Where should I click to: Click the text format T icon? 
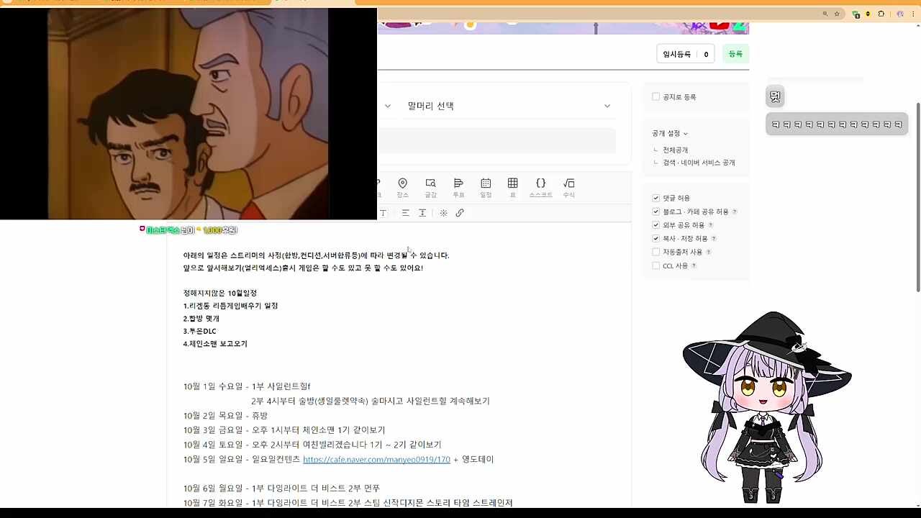pos(384,213)
